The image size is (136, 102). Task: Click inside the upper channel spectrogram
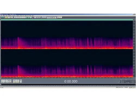(x=67, y=35)
